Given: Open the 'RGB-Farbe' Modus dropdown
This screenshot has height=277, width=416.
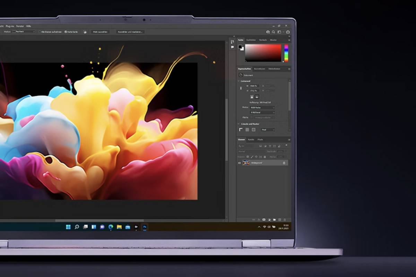Looking at the screenshot, I should 263,108.
